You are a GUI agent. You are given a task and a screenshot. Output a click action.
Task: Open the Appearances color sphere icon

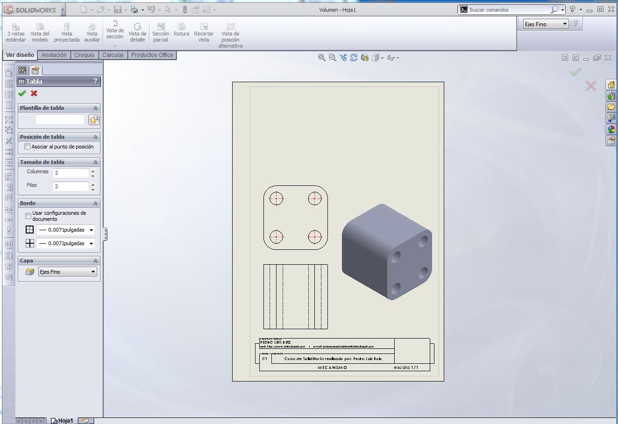[x=611, y=129]
